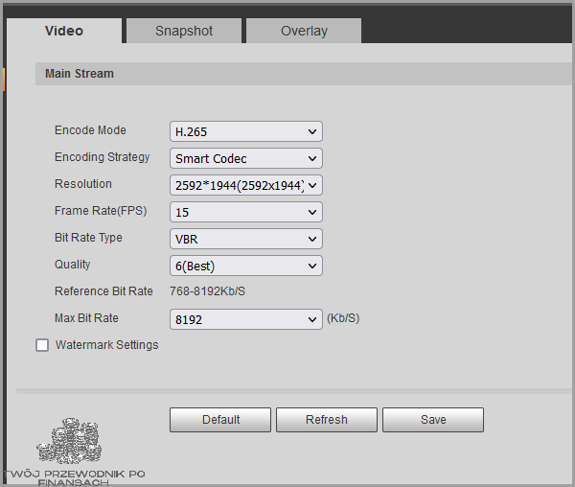Expand the Frame Rate(FPS) dropdown
The image size is (575, 487).
pyautogui.click(x=246, y=212)
